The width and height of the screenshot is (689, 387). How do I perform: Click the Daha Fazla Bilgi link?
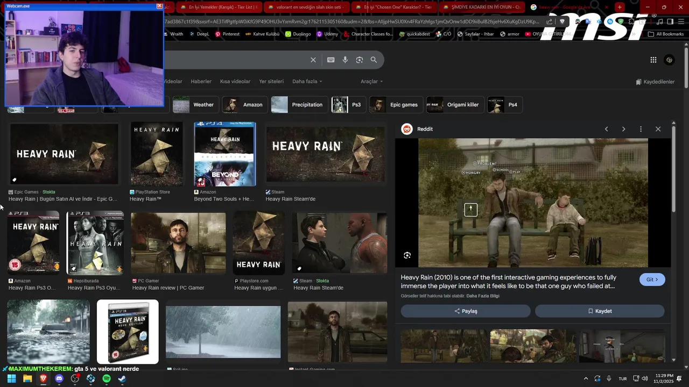pos(483,296)
